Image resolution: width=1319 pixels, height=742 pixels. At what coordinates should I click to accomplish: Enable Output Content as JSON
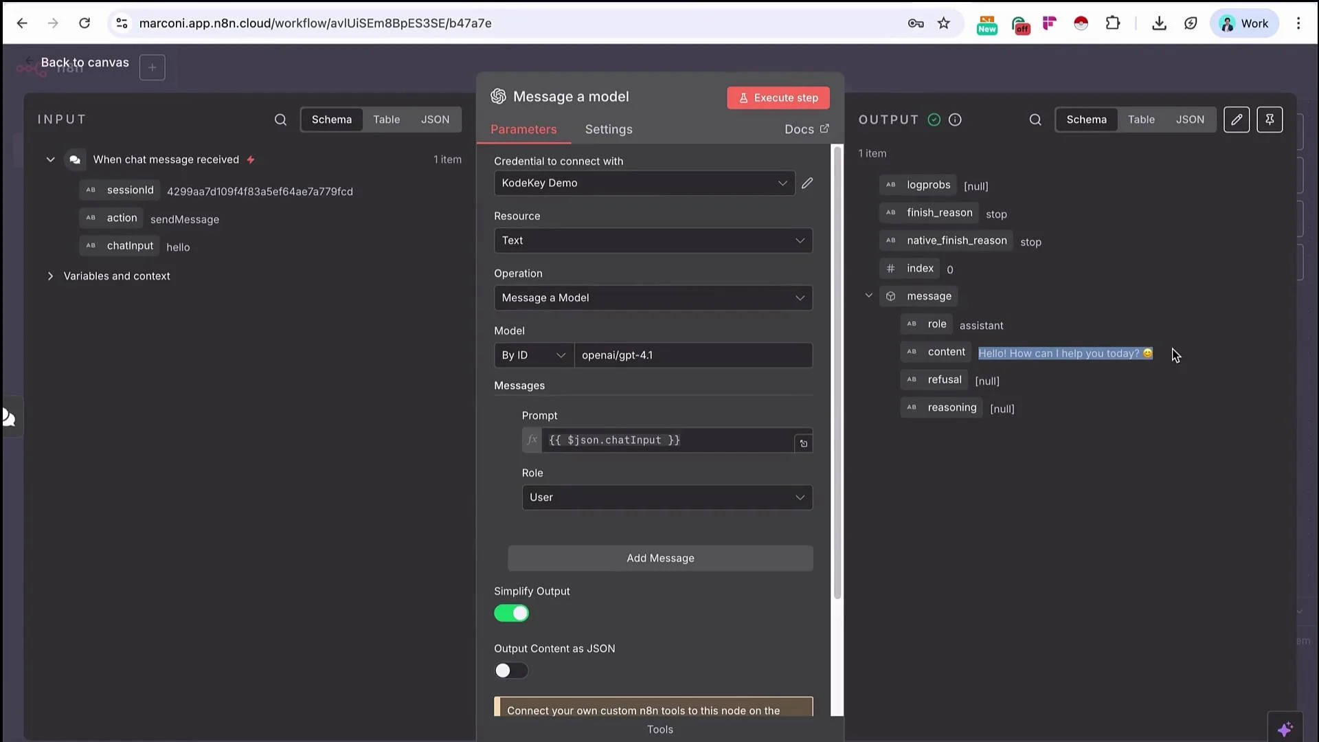click(512, 671)
